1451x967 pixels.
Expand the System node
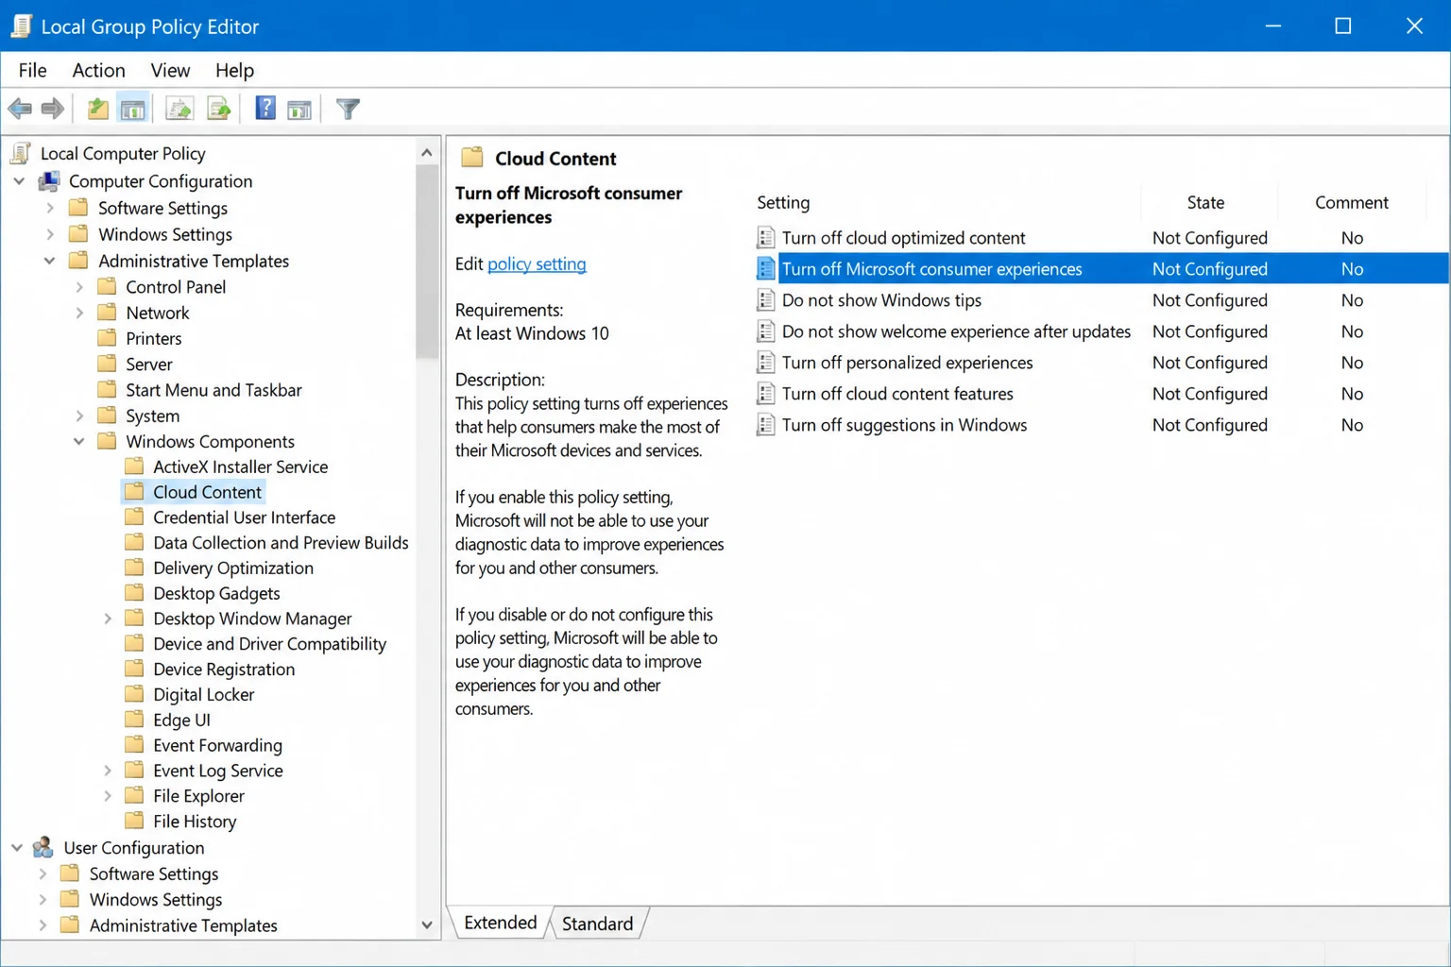79,416
